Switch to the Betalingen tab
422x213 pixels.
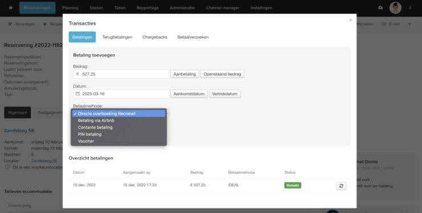[x=82, y=37]
